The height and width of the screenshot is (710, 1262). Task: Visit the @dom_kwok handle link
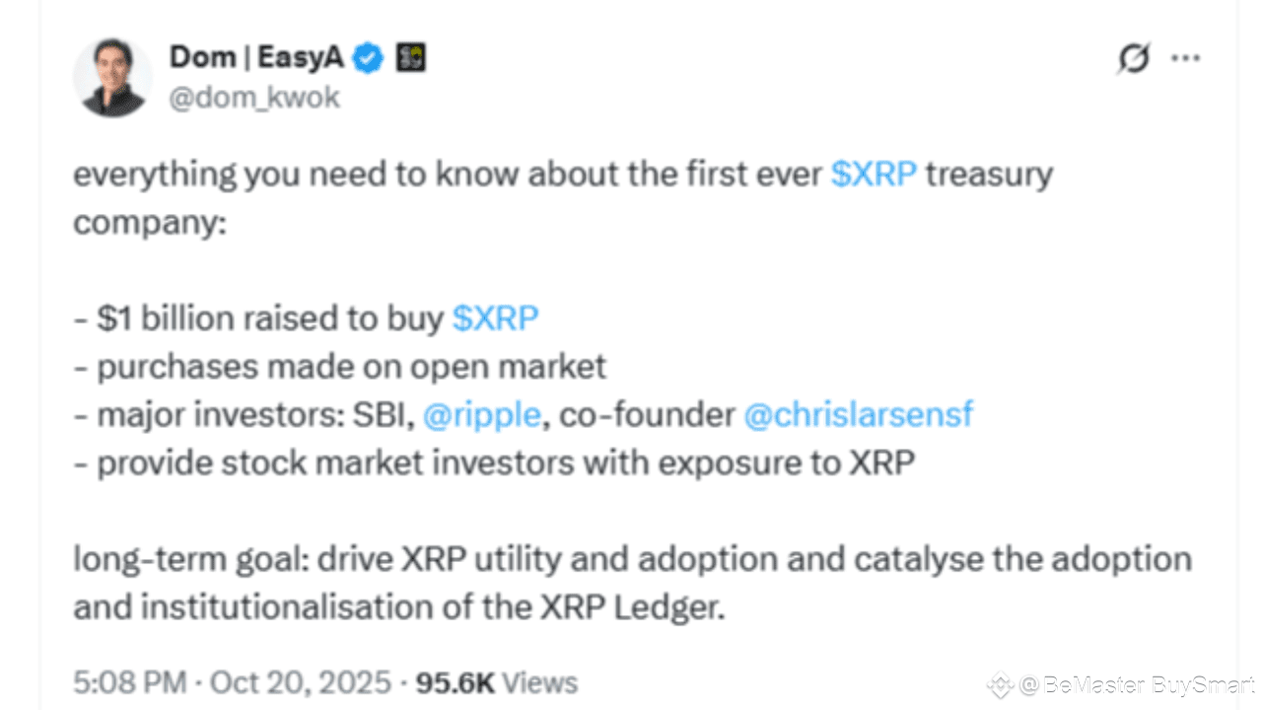(x=255, y=98)
